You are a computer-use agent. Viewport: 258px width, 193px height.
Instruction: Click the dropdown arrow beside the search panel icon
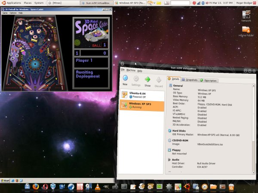[154, 3]
